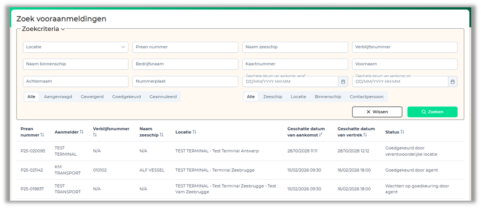
Task: Click the green Zoeken button
Action: [432, 112]
